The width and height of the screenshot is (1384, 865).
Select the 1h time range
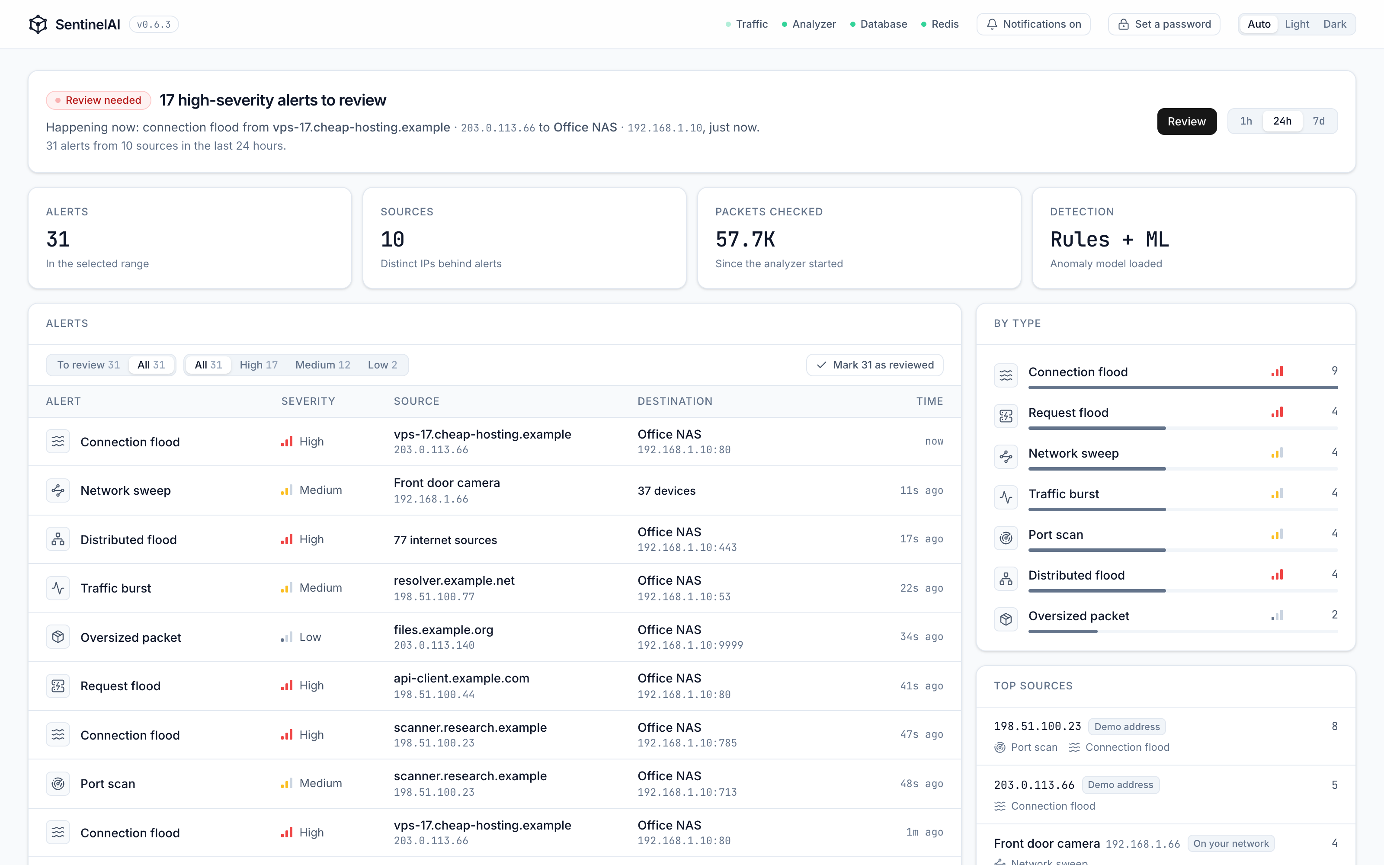[x=1246, y=121]
